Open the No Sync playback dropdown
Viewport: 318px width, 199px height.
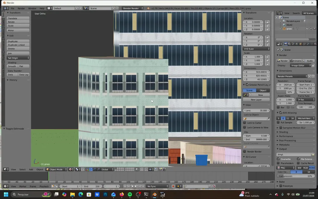pos(157,186)
